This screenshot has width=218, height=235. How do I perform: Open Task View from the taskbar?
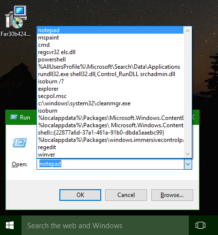click(x=200, y=225)
